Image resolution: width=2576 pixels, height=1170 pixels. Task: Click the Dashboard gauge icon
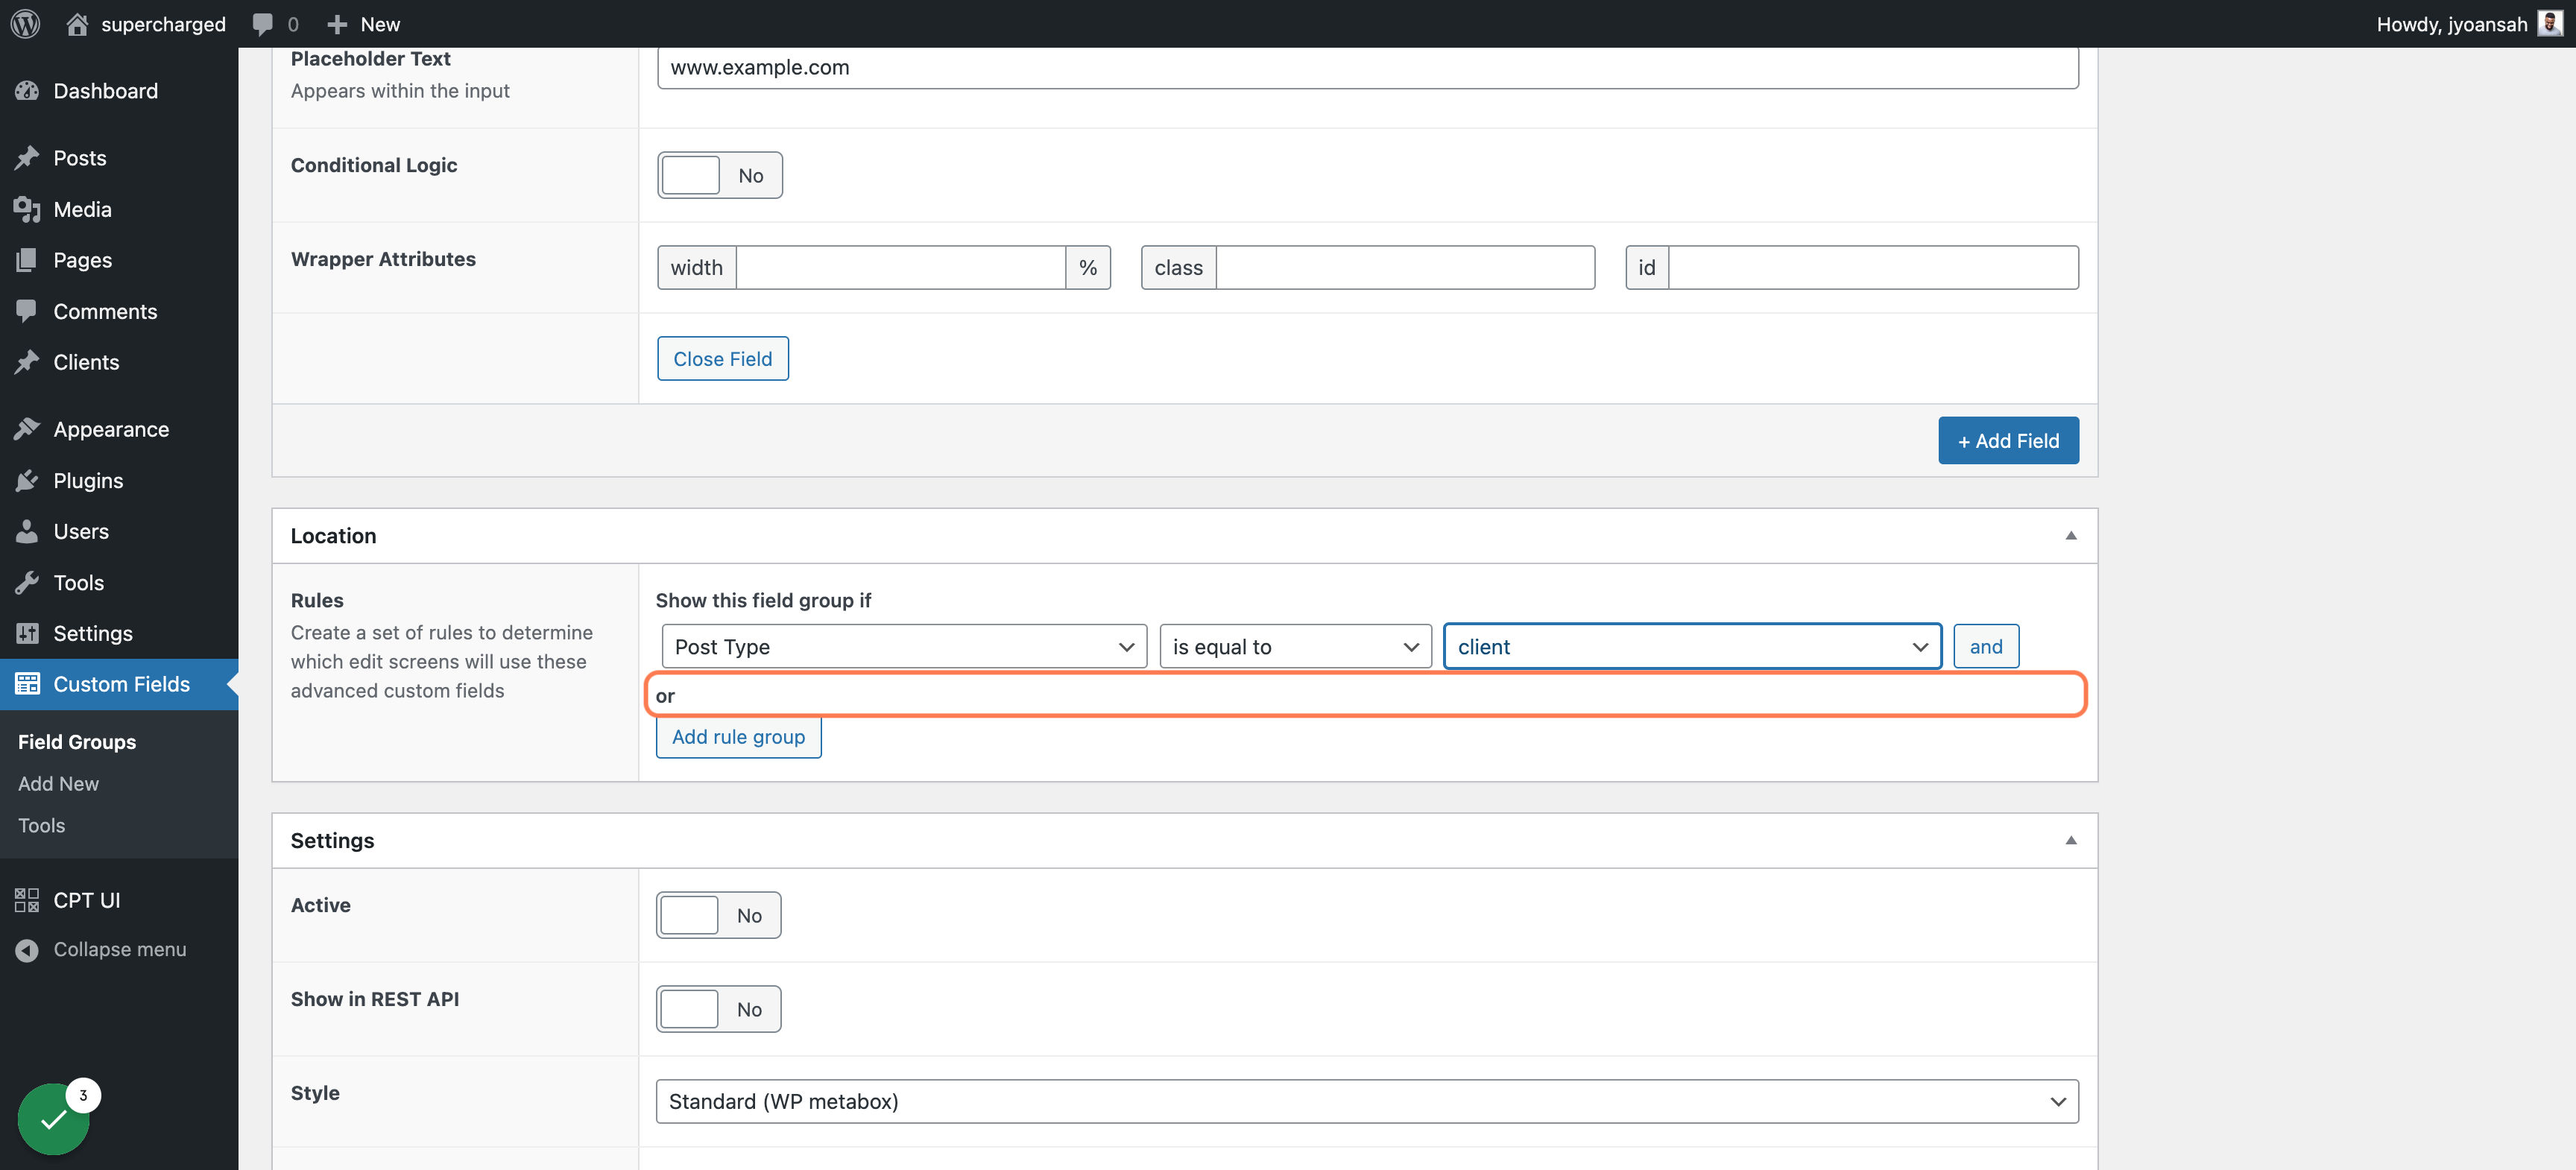27,91
